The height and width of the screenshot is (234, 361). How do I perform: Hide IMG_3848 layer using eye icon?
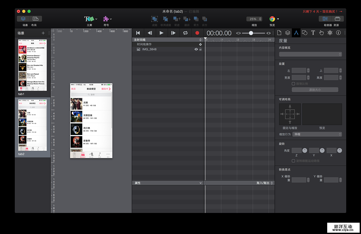coord(196,49)
